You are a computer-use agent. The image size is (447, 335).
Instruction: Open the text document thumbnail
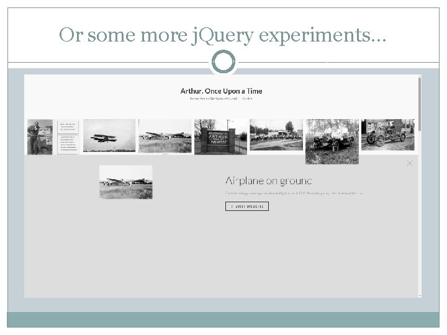[68, 137]
